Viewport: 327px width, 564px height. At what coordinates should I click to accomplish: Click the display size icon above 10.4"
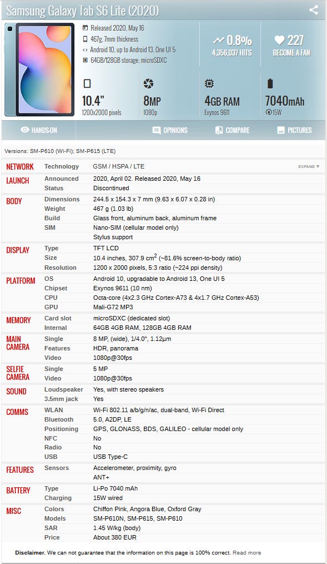pos(87,84)
